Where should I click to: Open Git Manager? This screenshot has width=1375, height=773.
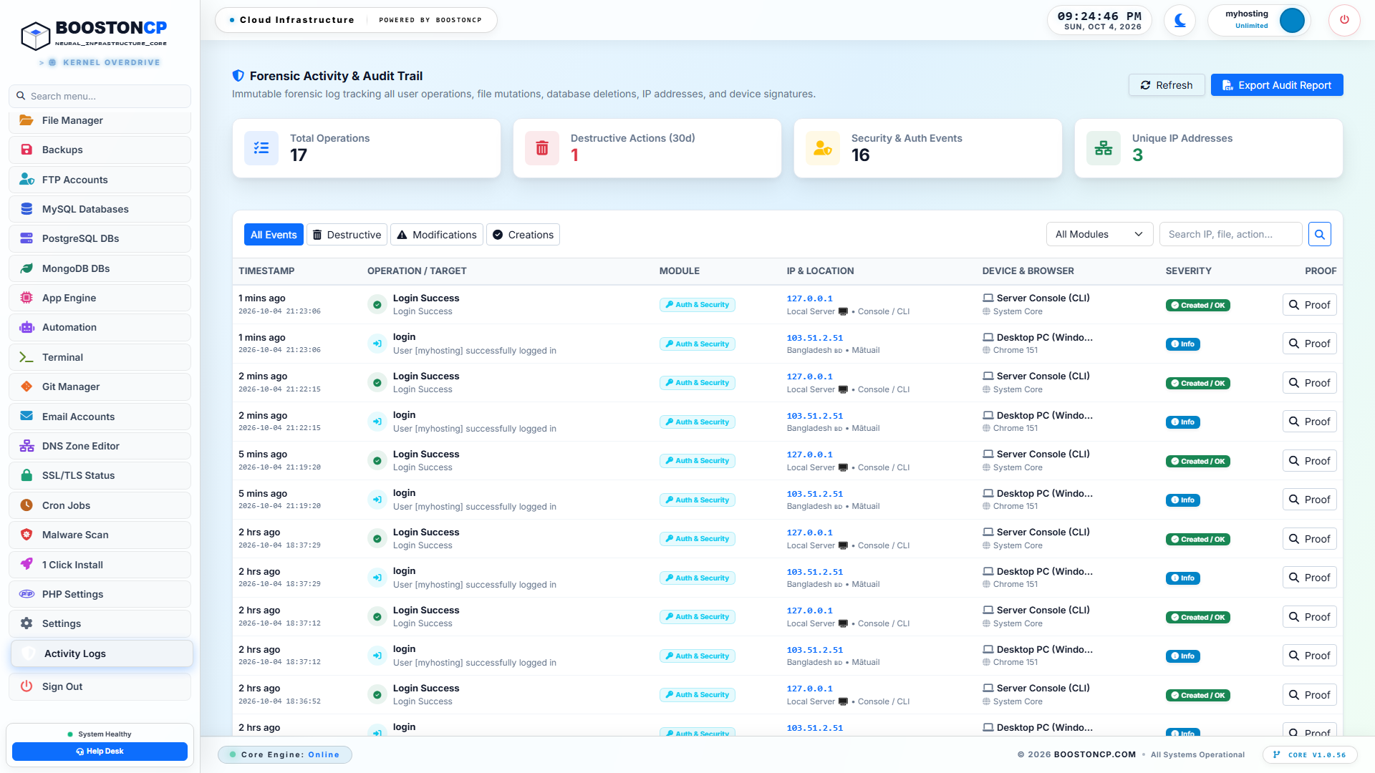coord(100,386)
